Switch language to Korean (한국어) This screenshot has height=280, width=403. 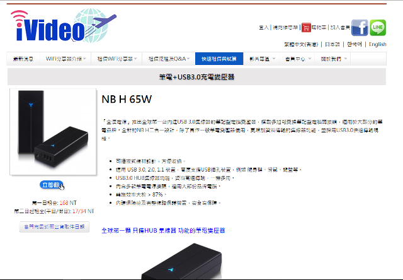coord(354,44)
